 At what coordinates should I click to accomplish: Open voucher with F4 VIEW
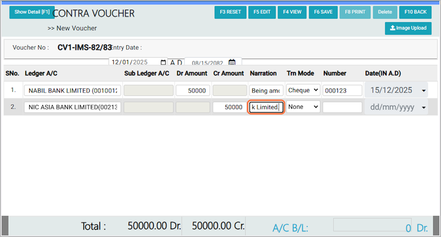[292, 12]
